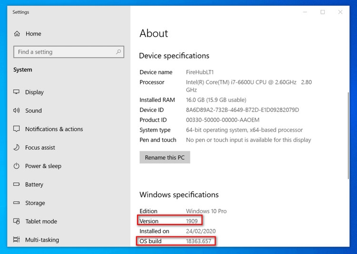
Task: Click the OS build label
Action: click(x=150, y=241)
